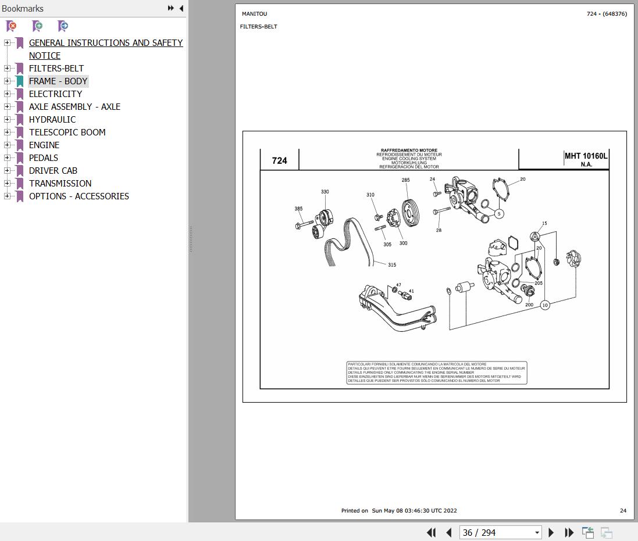Screen dimensions: 638x541
Task: Click bookmark icon beside GENERAL INSTRUCTIONS
Action: pyautogui.click(x=20, y=42)
